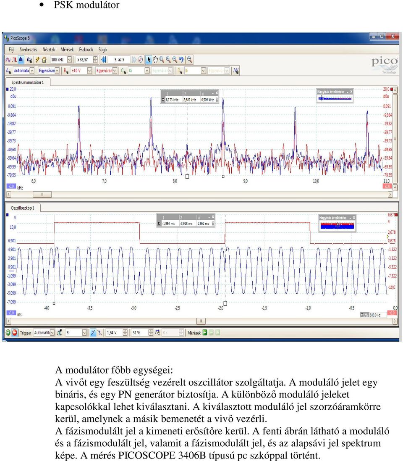Click the '5 az 5' buffer field
The image size is (403, 461).
(x=119, y=60)
